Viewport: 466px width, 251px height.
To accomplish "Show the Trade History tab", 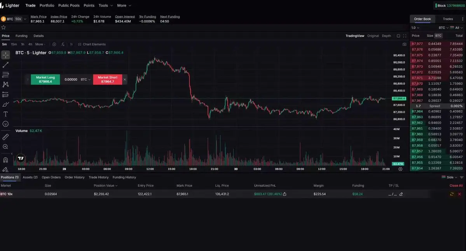I will click(99, 177).
